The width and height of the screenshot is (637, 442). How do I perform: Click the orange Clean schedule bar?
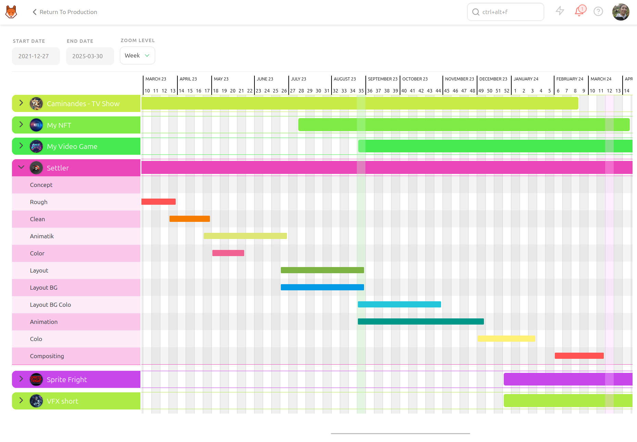pyautogui.click(x=190, y=219)
